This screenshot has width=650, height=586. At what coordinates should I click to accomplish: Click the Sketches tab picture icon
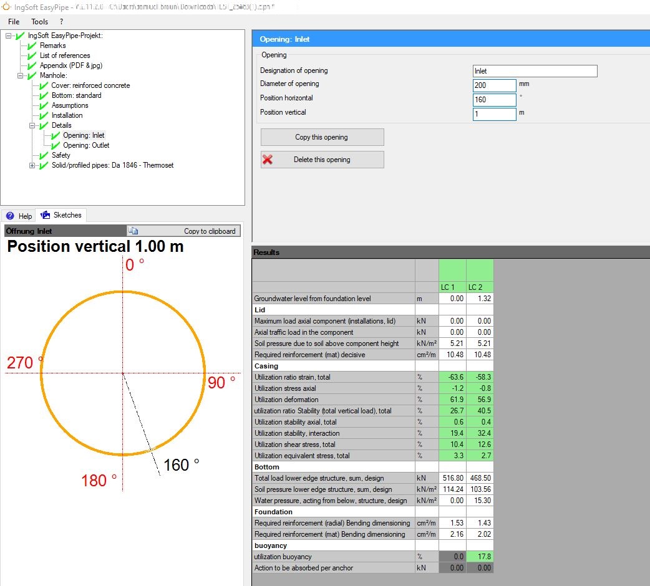(45, 215)
